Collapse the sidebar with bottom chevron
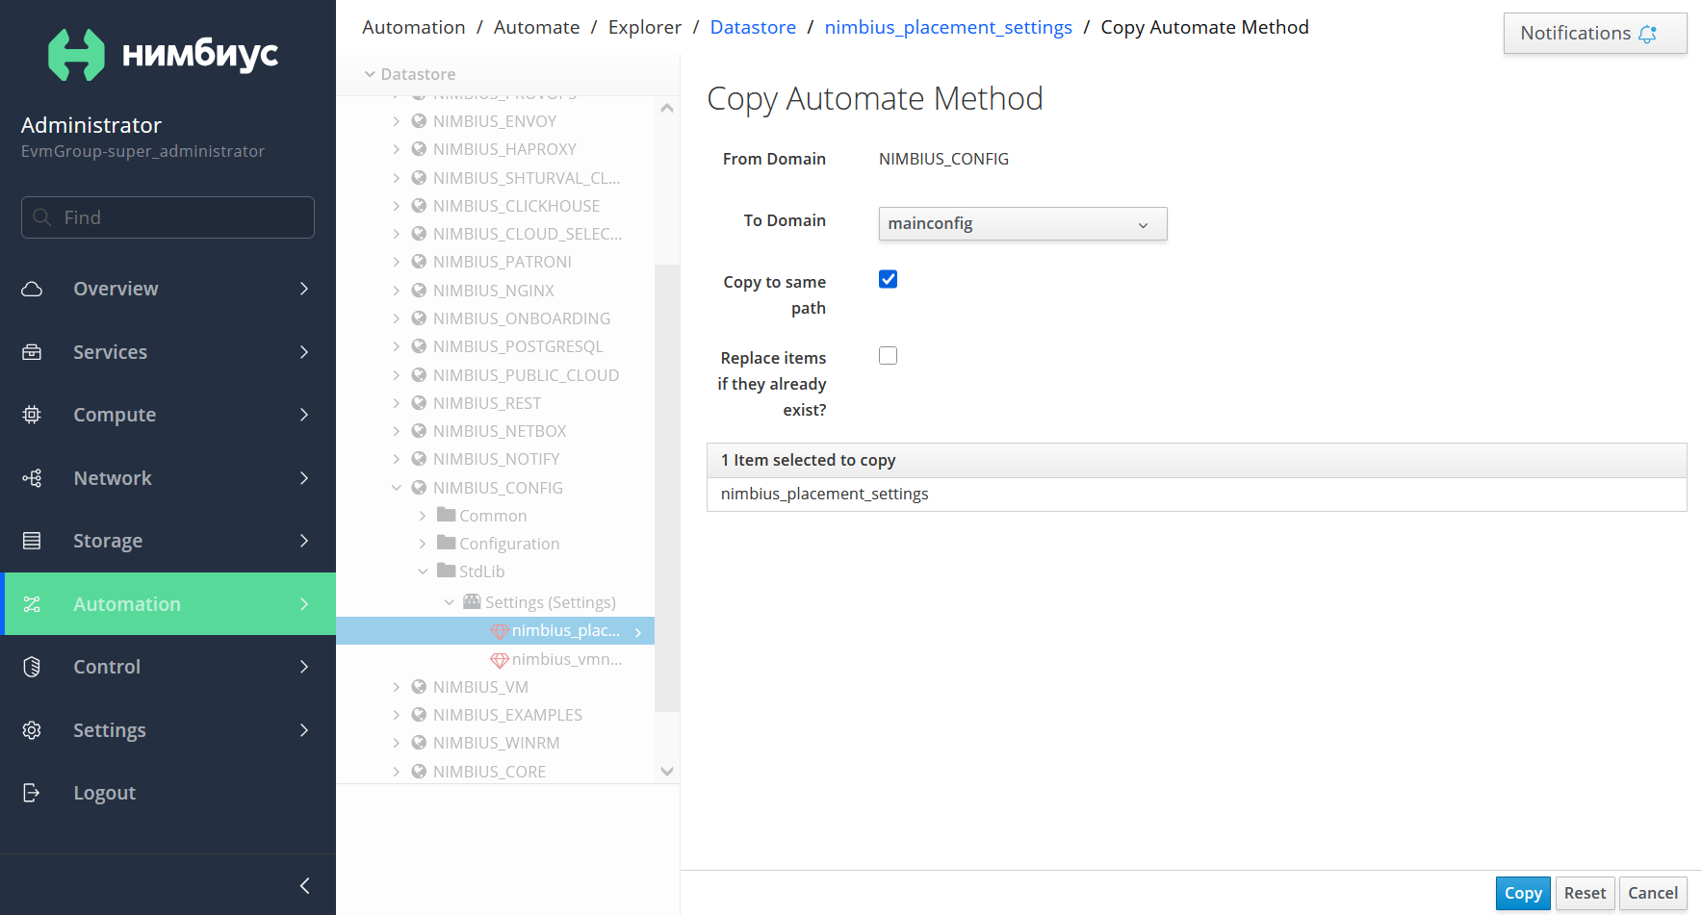Screen dimensions: 1702x915 [x=304, y=885]
